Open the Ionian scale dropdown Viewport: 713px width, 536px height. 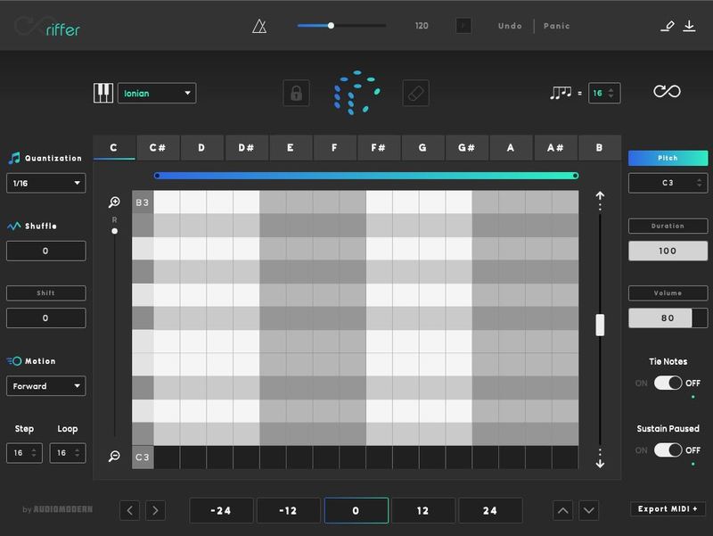[x=157, y=93]
